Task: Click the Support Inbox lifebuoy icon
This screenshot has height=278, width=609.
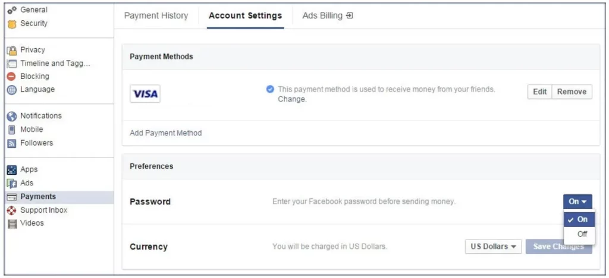Action: (11, 210)
